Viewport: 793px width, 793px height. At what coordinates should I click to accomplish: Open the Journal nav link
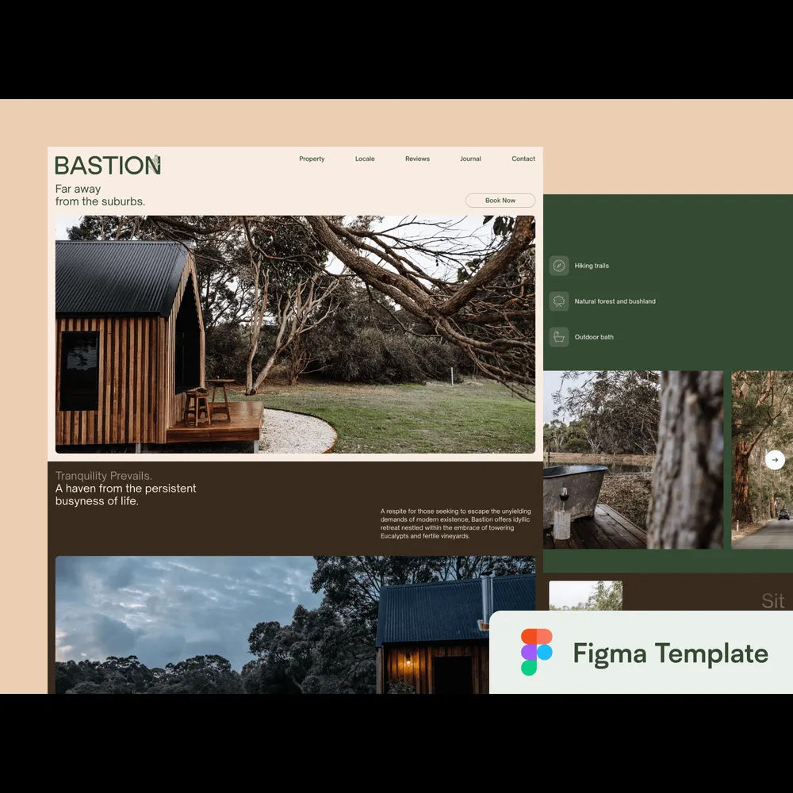[x=470, y=159]
